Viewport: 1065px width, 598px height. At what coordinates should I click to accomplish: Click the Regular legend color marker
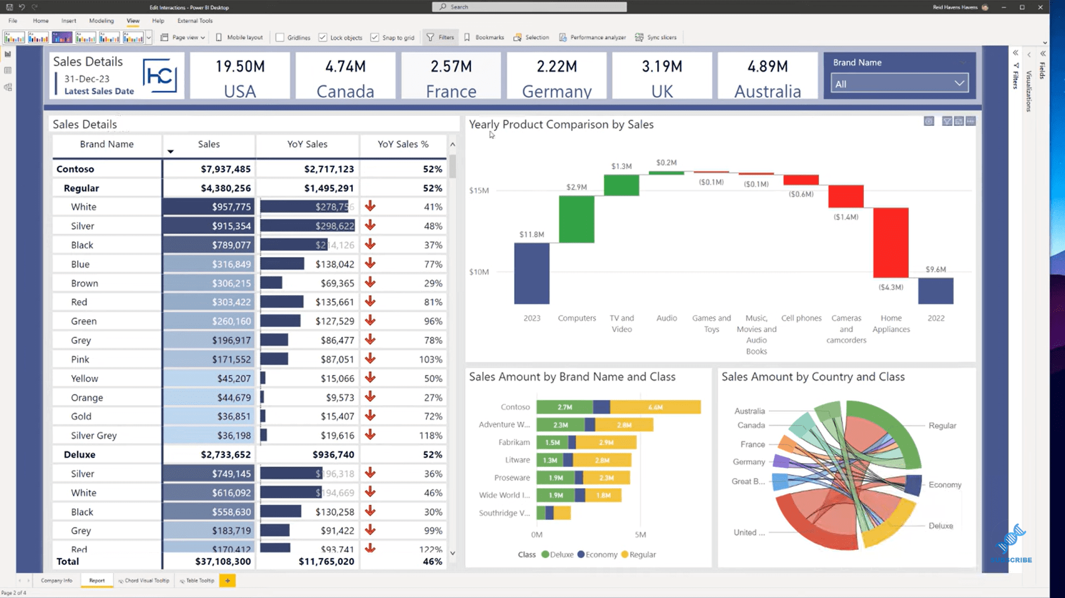[x=625, y=554]
